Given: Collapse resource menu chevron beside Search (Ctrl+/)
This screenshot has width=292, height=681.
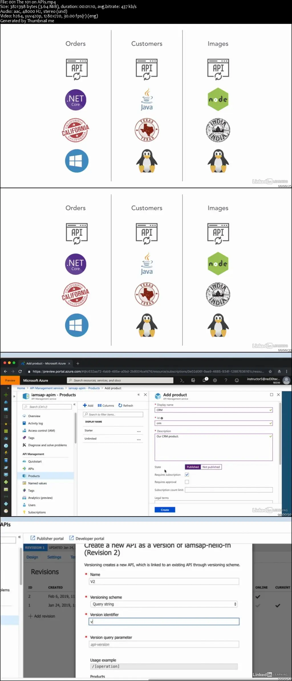Looking at the screenshot, I should point(74,404).
